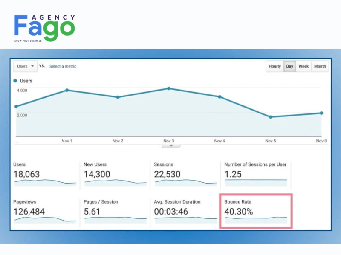
Task: Click the 4,000 axis label
Action: tap(22, 91)
